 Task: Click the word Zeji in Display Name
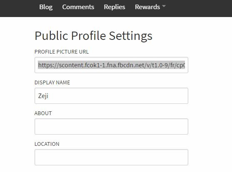[43, 96]
